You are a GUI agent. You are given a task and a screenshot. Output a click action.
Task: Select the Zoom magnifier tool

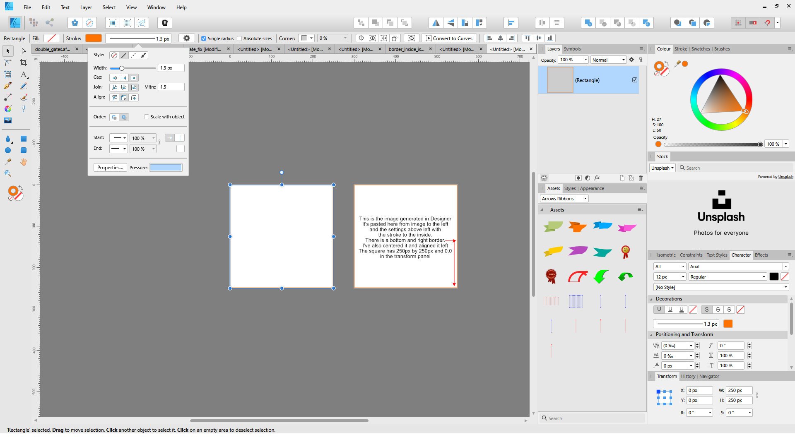click(x=8, y=173)
